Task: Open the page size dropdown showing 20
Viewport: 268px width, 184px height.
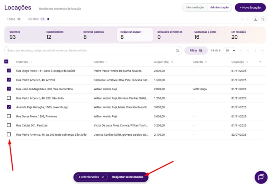Action: tap(230, 50)
